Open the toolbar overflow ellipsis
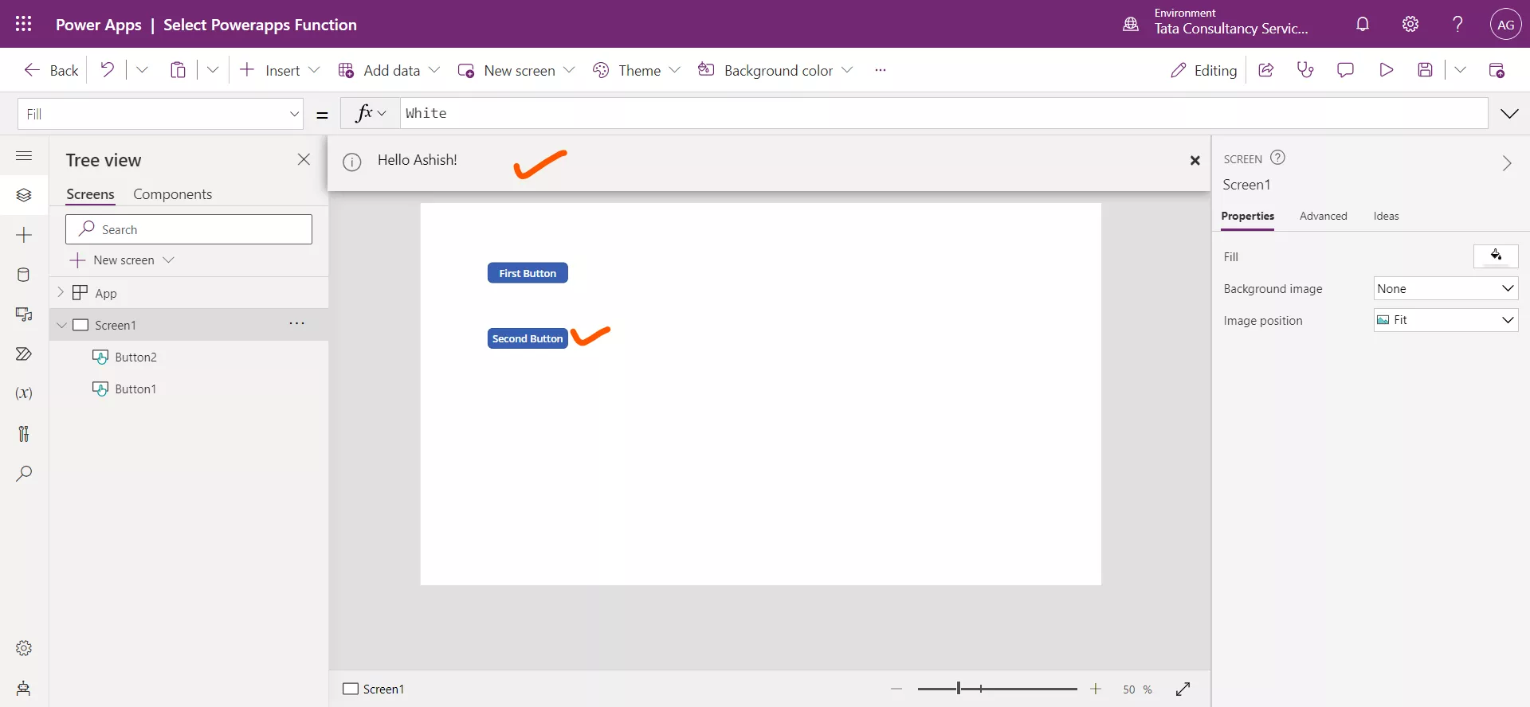The image size is (1530, 707). coord(880,70)
